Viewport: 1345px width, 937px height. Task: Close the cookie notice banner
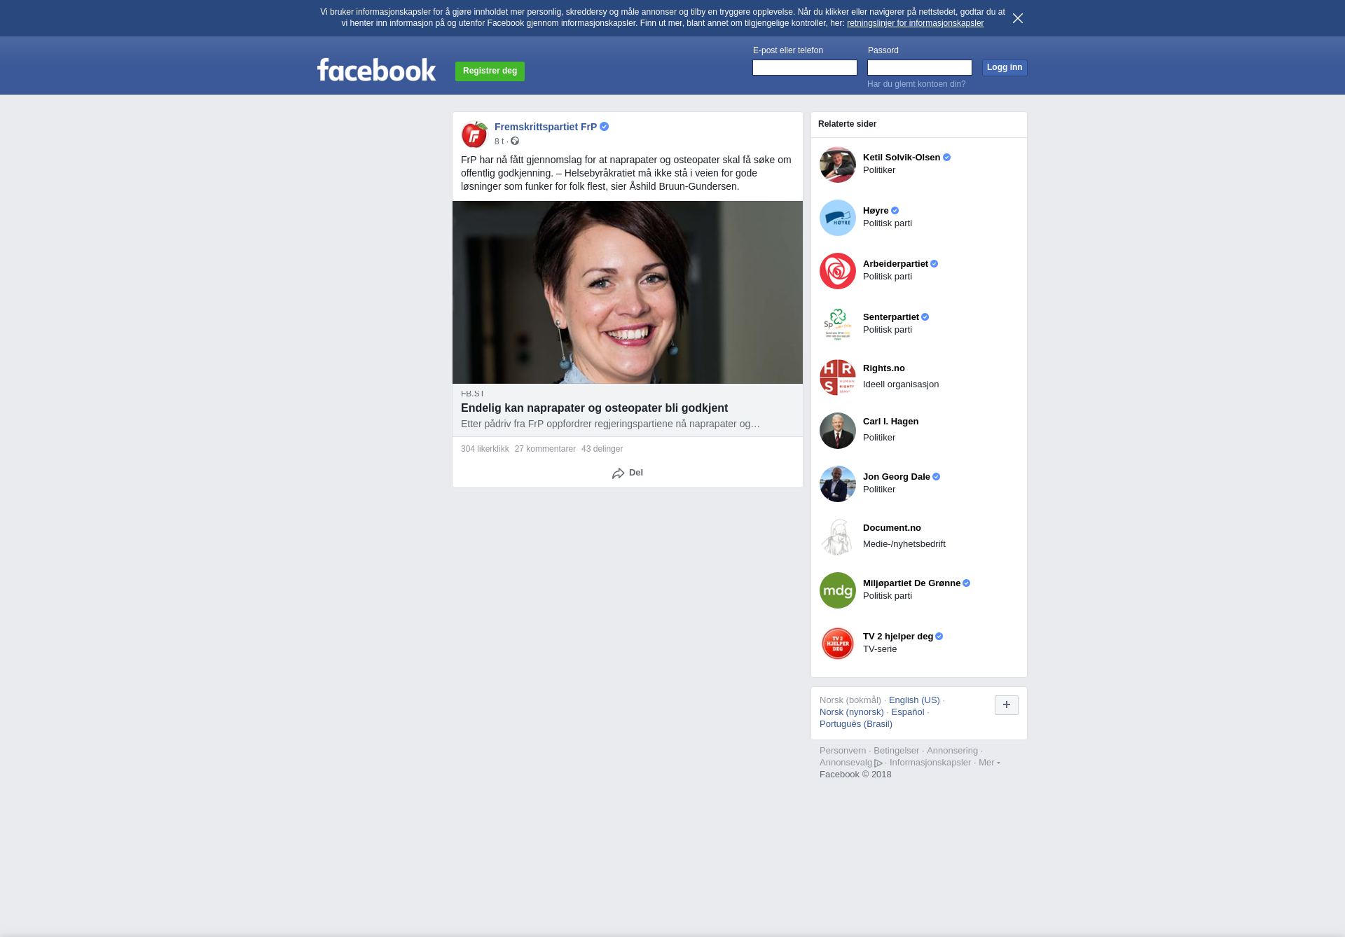tap(1018, 18)
